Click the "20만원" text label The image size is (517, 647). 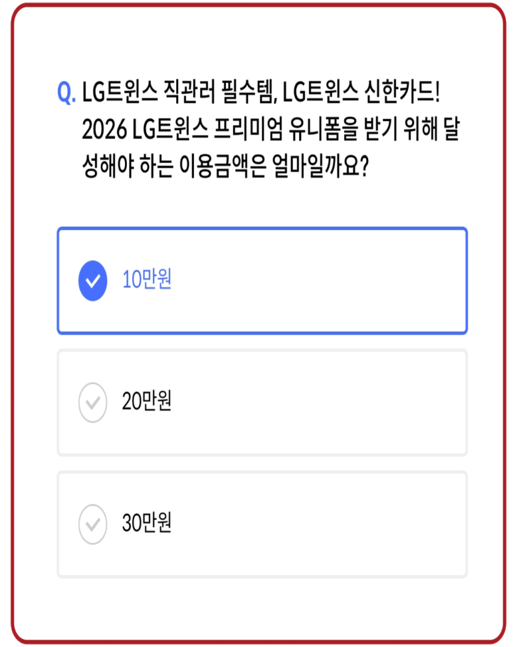coord(146,402)
